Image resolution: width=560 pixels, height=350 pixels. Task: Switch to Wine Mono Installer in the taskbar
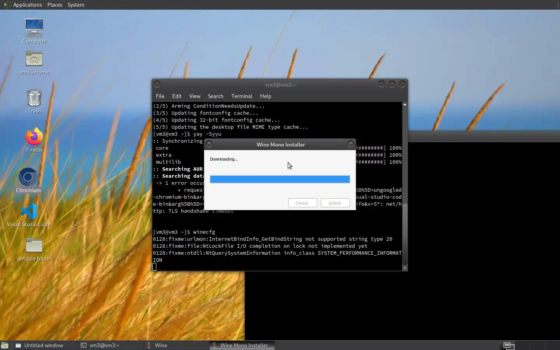(242, 345)
